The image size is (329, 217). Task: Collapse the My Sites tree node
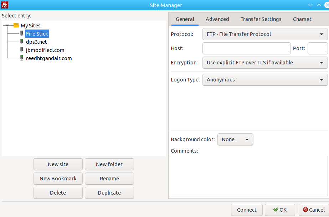[x=7, y=26]
